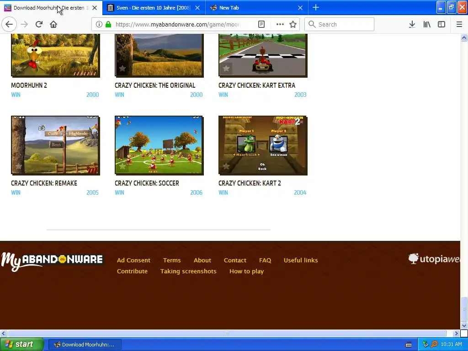Screen dimensions: 468x351
Task: Open the Ad Consent footer link
Action: tap(133, 260)
